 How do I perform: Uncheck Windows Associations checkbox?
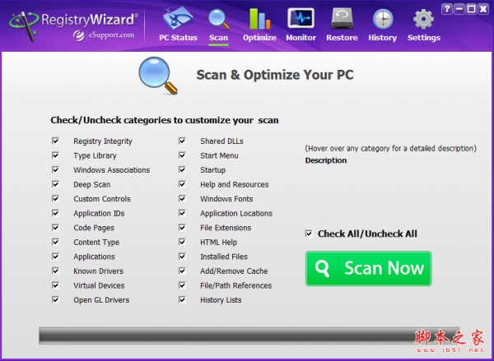[56, 169]
